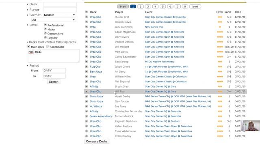Click the Prev pagination button
This screenshot has width=260, height=146.
[x=123, y=6]
